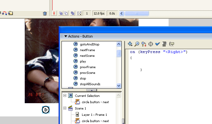
Task: Click the stop action icon
Action: (x=76, y=78)
